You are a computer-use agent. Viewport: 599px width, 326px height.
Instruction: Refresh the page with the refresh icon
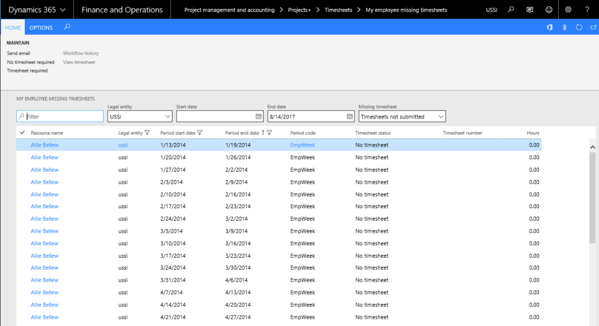click(579, 28)
